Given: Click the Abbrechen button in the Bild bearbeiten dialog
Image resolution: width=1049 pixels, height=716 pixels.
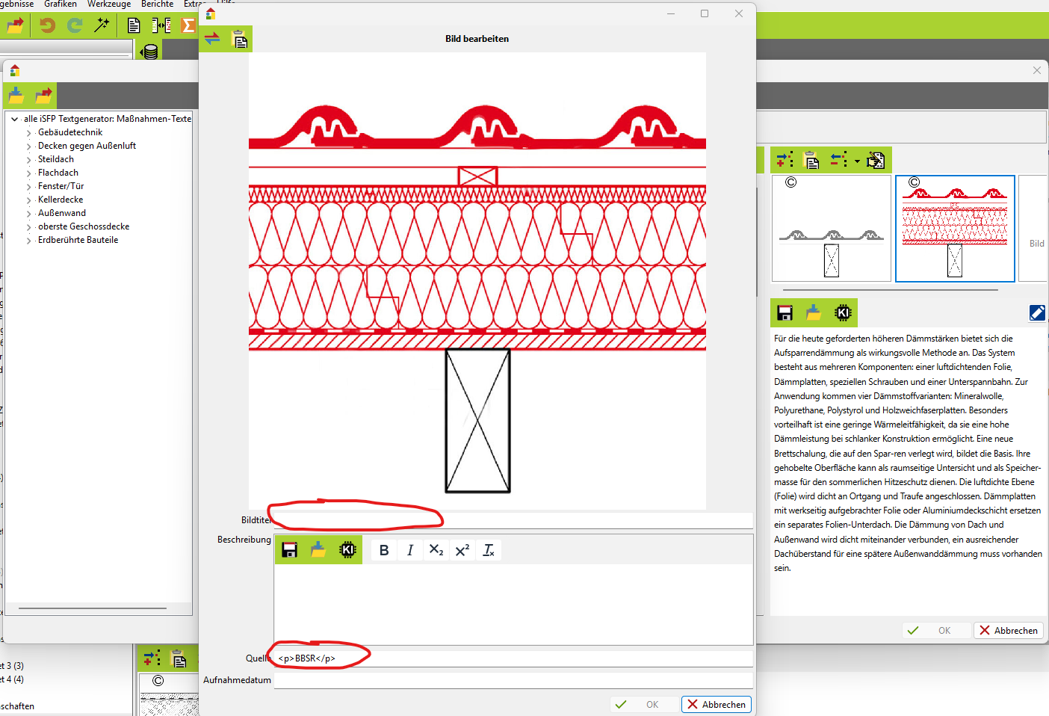Looking at the screenshot, I should pyautogui.click(x=717, y=704).
